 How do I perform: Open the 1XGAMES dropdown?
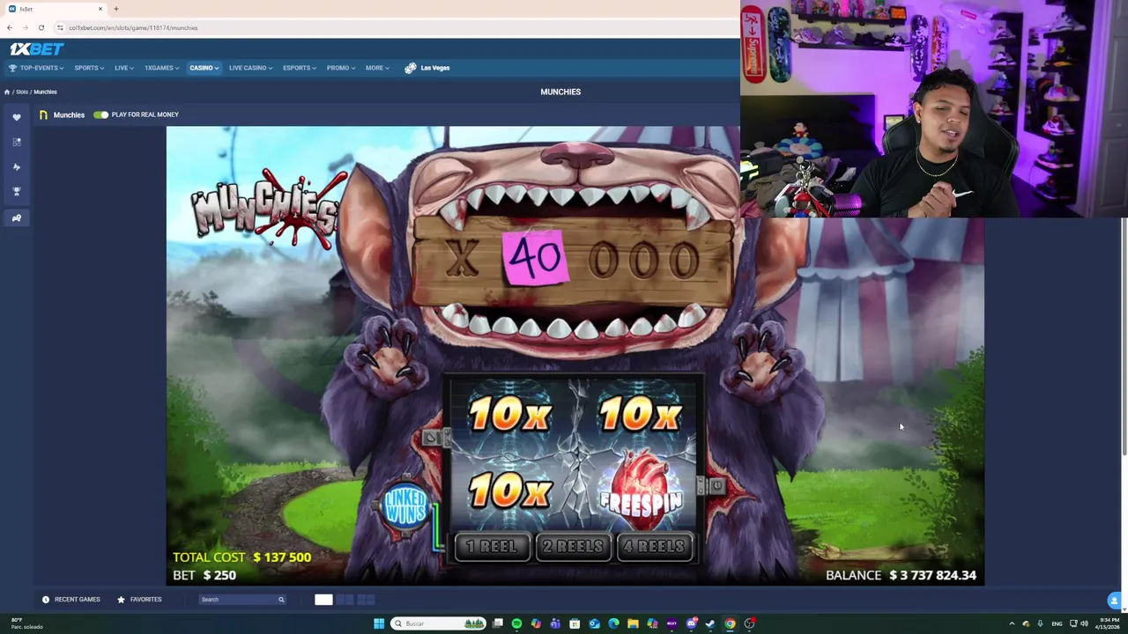tap(161, 68)
